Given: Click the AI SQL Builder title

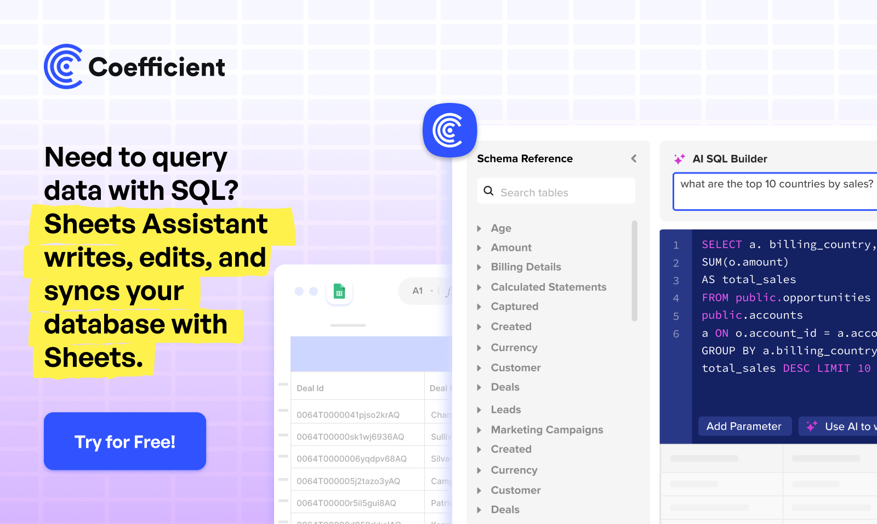Looking at the screenshot, I should tap(730, 159).
